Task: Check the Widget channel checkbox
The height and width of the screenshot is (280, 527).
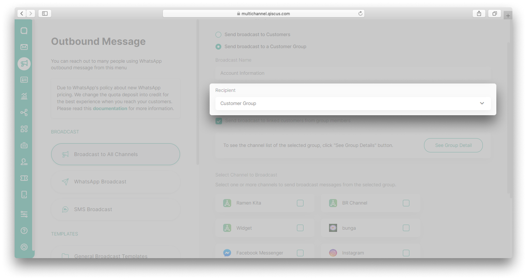Action: click(300, 228)
